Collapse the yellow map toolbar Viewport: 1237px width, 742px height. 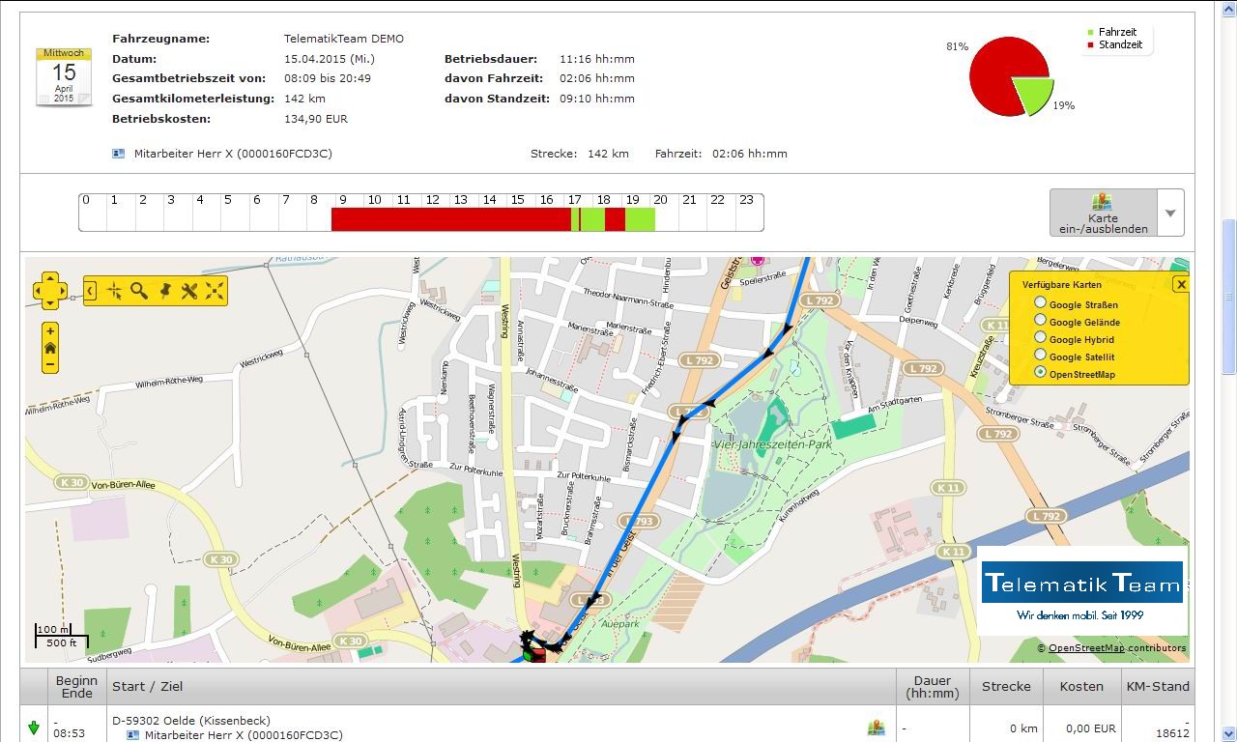tap(90, 290)
